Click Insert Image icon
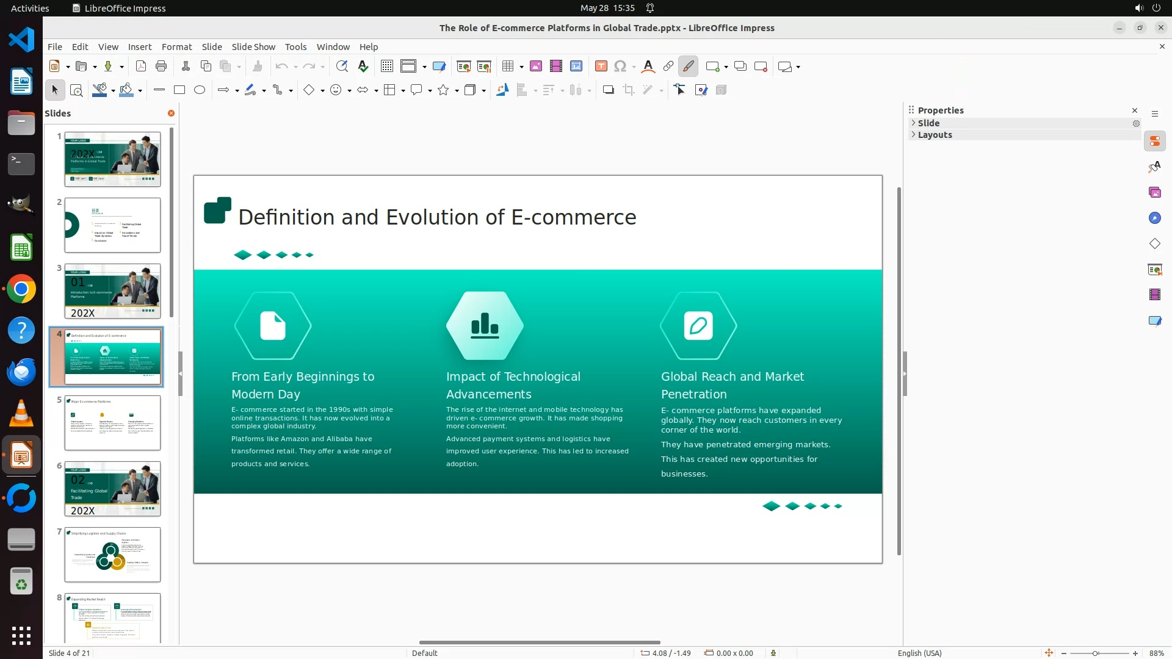This screenshot has width=1172, height=659. point(536,67)
